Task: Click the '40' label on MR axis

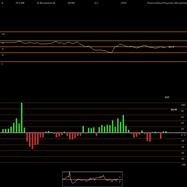Action: pos(183,123)
